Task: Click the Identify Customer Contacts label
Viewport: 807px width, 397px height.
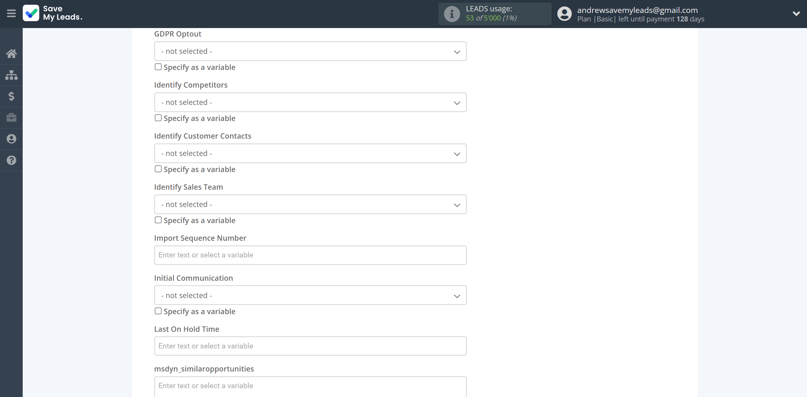Action: (203, 136)
